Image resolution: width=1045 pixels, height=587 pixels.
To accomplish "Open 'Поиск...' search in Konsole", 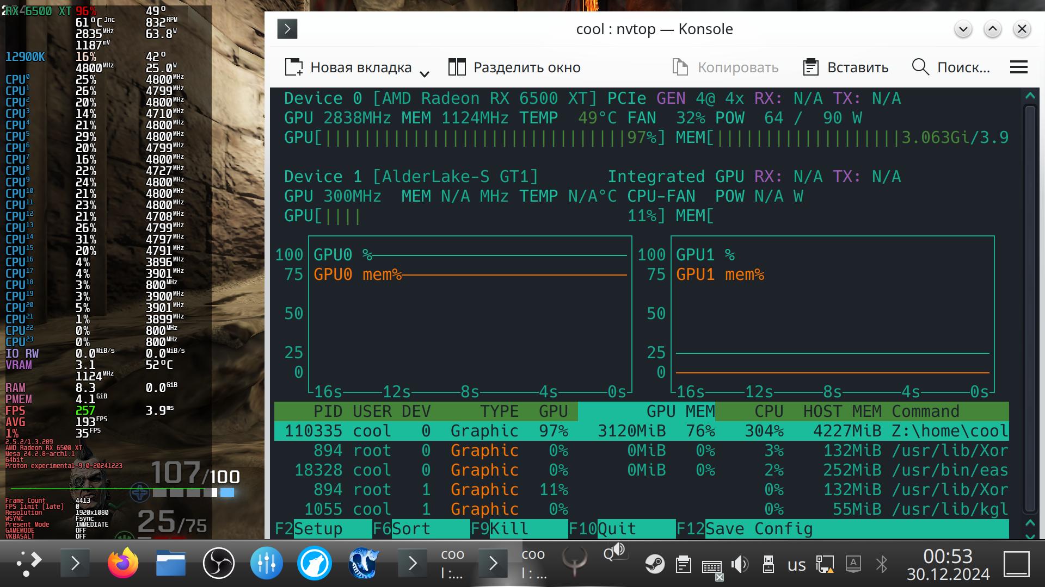I will [951, 67].
